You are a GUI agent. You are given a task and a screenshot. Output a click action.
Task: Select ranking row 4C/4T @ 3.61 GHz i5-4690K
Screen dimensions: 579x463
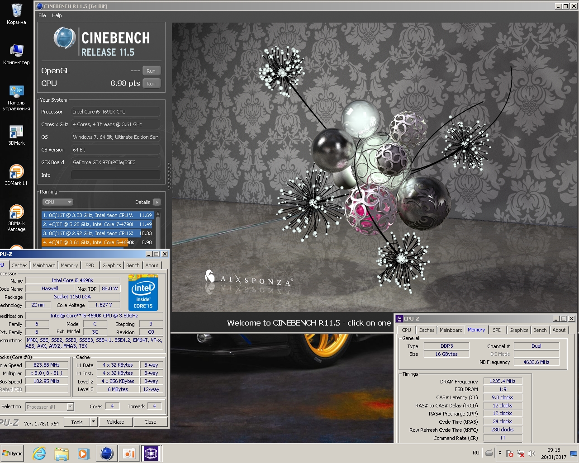click(98, 242)
